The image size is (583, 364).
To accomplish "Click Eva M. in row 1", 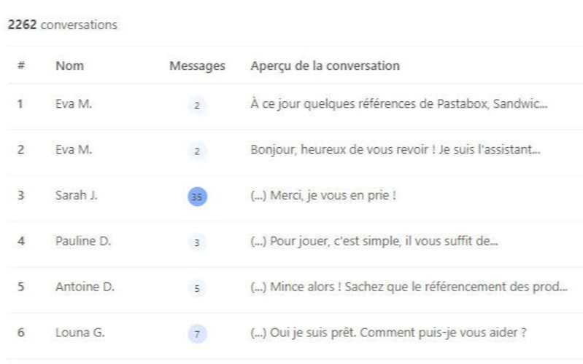I will pos(74,104).
